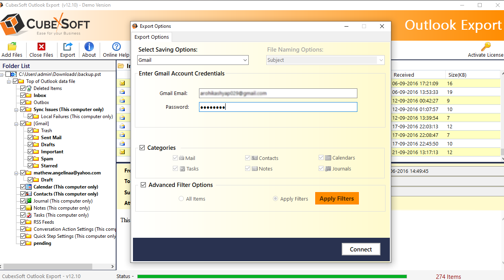This screenshot has width=504, height=280.
Task: Click the Contacts category icon
Action: tap(255, 158)
